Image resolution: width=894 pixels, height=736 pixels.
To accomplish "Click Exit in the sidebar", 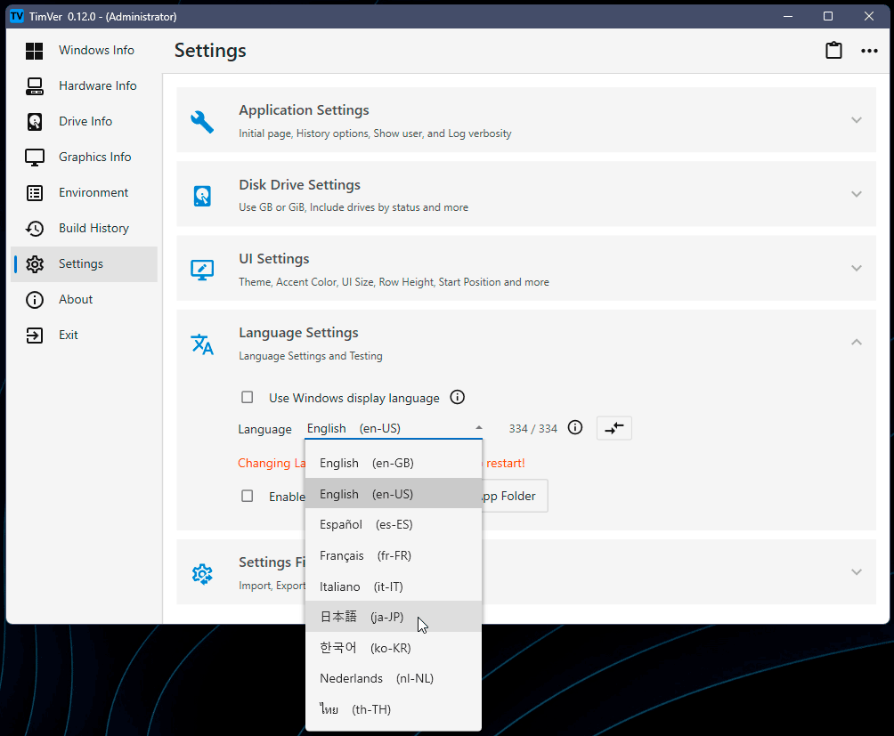I will [x=84, y=336].
